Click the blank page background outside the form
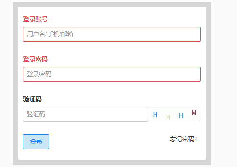 (224, 83)
